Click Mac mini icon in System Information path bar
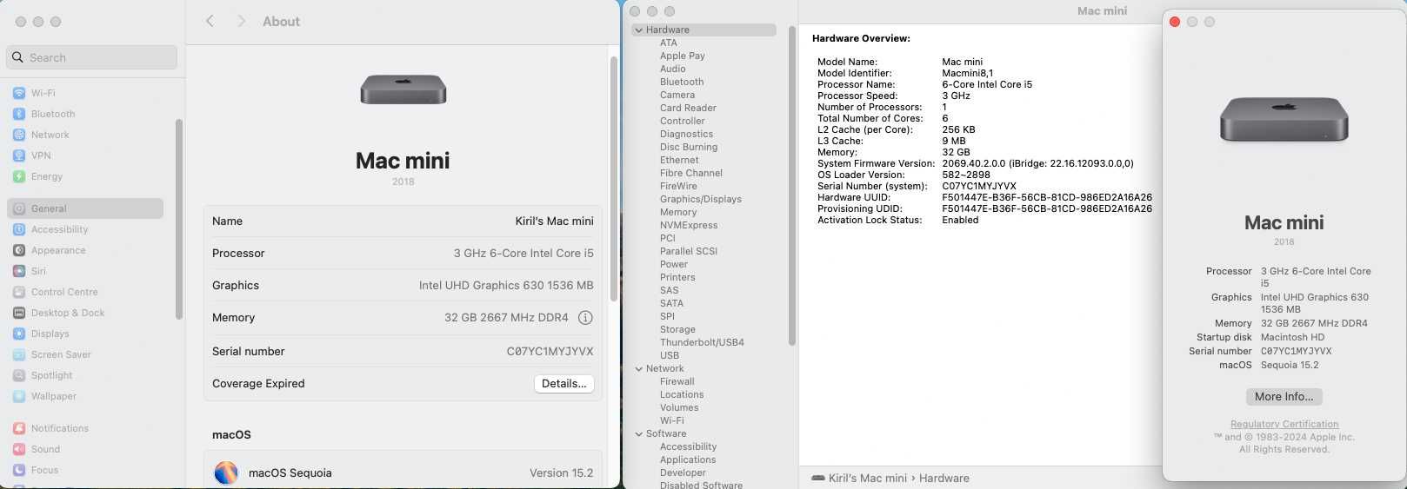This screenshot has height=489, width=1407. pos(817,478)
